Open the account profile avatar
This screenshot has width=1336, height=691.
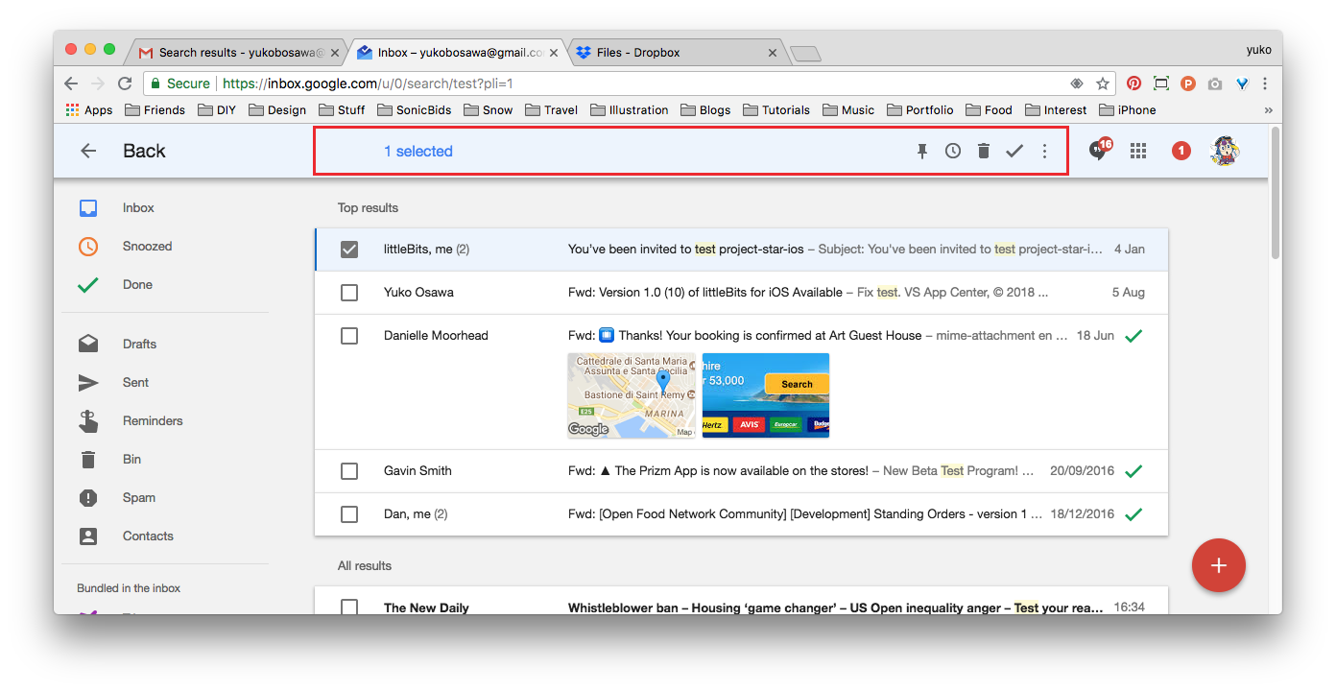[x=1226, y=151]
